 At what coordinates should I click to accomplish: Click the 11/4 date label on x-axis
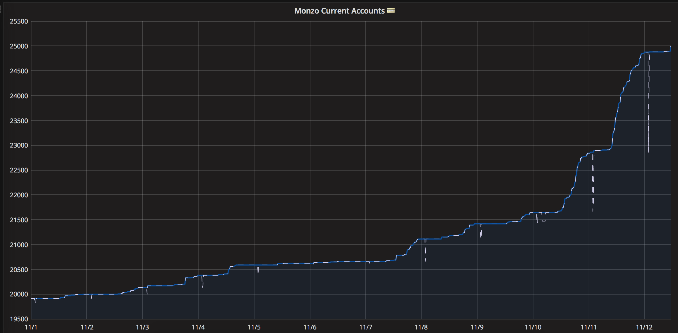point(198,327)
